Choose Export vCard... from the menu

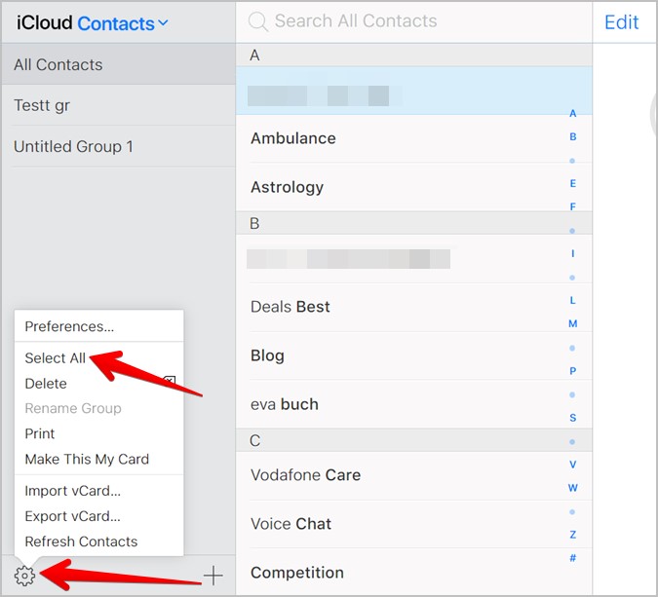pyautogui.click(x=99, y=516)
